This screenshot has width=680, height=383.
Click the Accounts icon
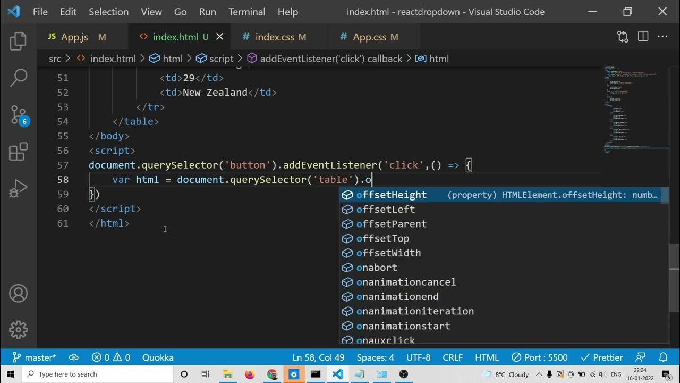click(x=18, y=294)
